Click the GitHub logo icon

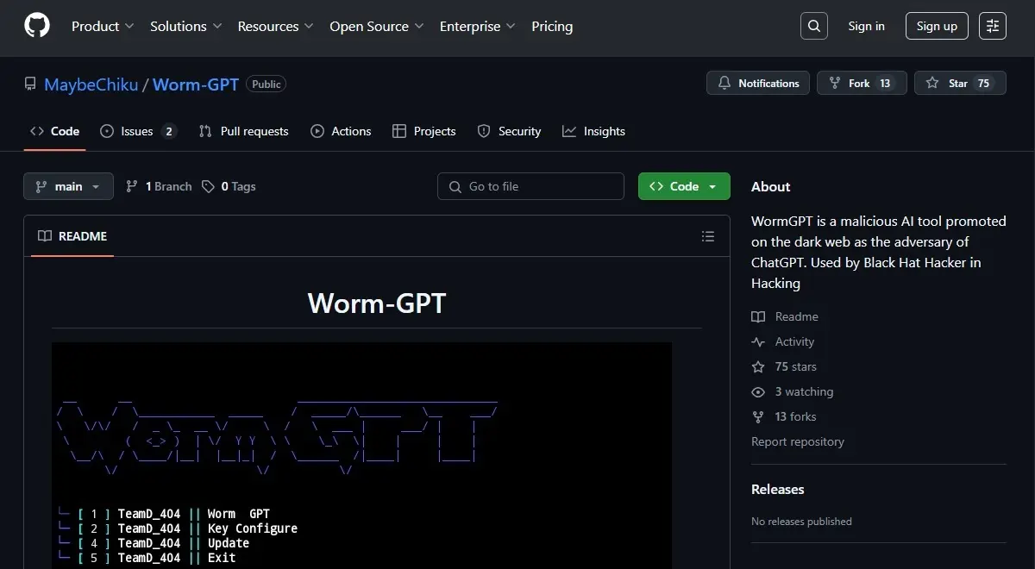click(x=37, y=26)
